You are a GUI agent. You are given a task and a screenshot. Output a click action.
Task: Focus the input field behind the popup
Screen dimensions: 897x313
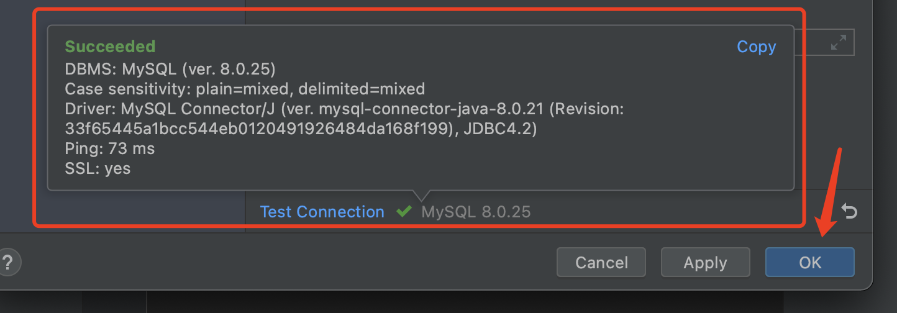[824, 42]
